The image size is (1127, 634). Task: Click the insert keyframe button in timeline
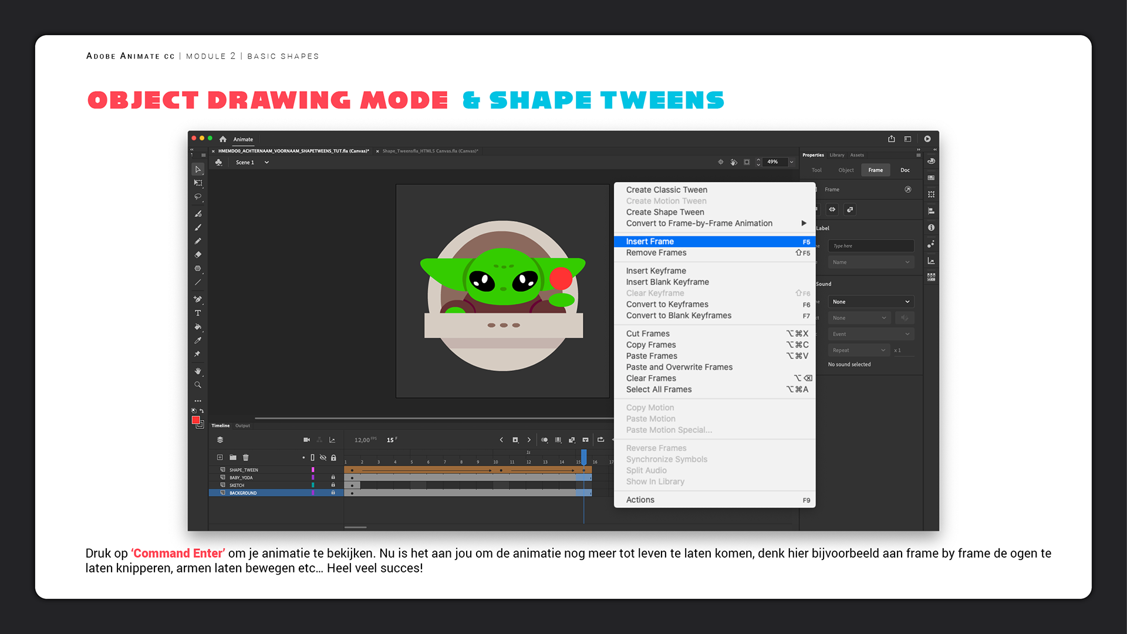[x=515, y=440]
